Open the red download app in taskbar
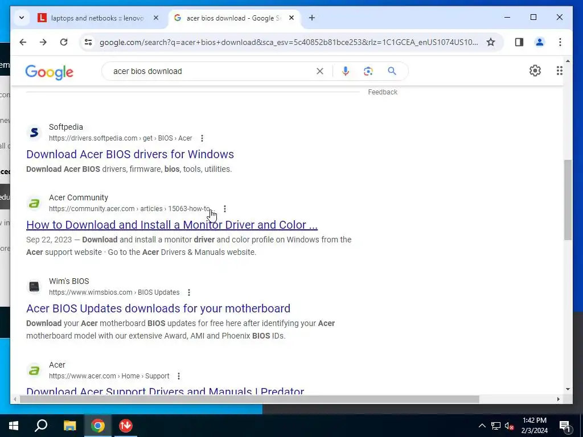This screenshot has width=583, height=437. [126, 426]
